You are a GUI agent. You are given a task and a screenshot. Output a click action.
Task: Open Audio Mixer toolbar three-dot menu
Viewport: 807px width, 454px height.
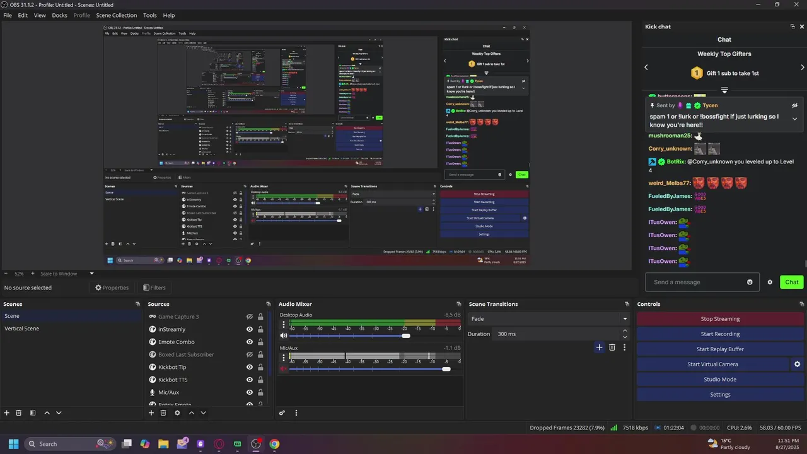tap(296, 413)
